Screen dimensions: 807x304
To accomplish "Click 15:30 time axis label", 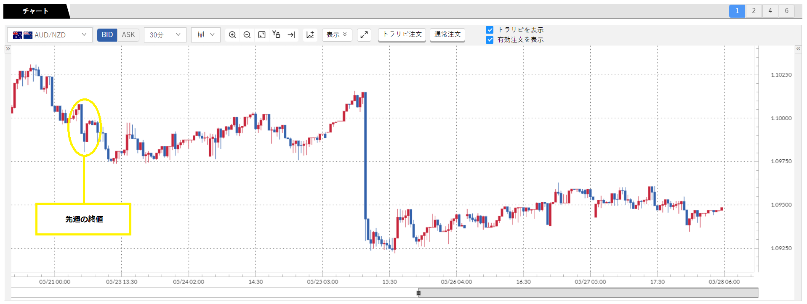I will pyautogui.click(x=389, y=282).
